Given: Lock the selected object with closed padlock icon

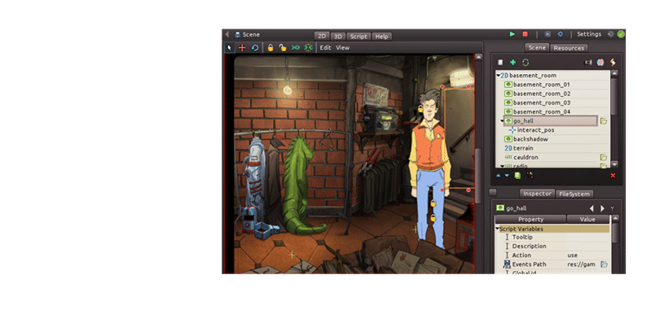Looking at the screenshot, I should [x=270, y=48].
